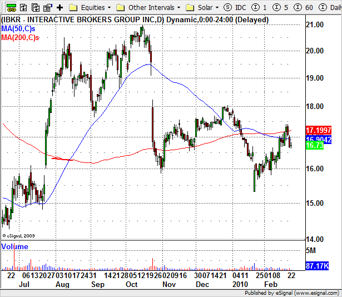
Task: Click the 18.00 price axis label
Action: pyautogui.click(x=315, y=106)
